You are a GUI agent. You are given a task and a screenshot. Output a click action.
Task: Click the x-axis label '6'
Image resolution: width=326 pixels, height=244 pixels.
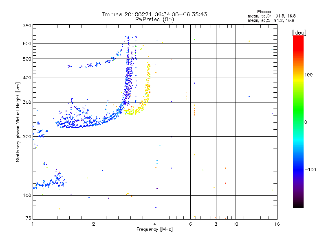[x=190, y=224]
